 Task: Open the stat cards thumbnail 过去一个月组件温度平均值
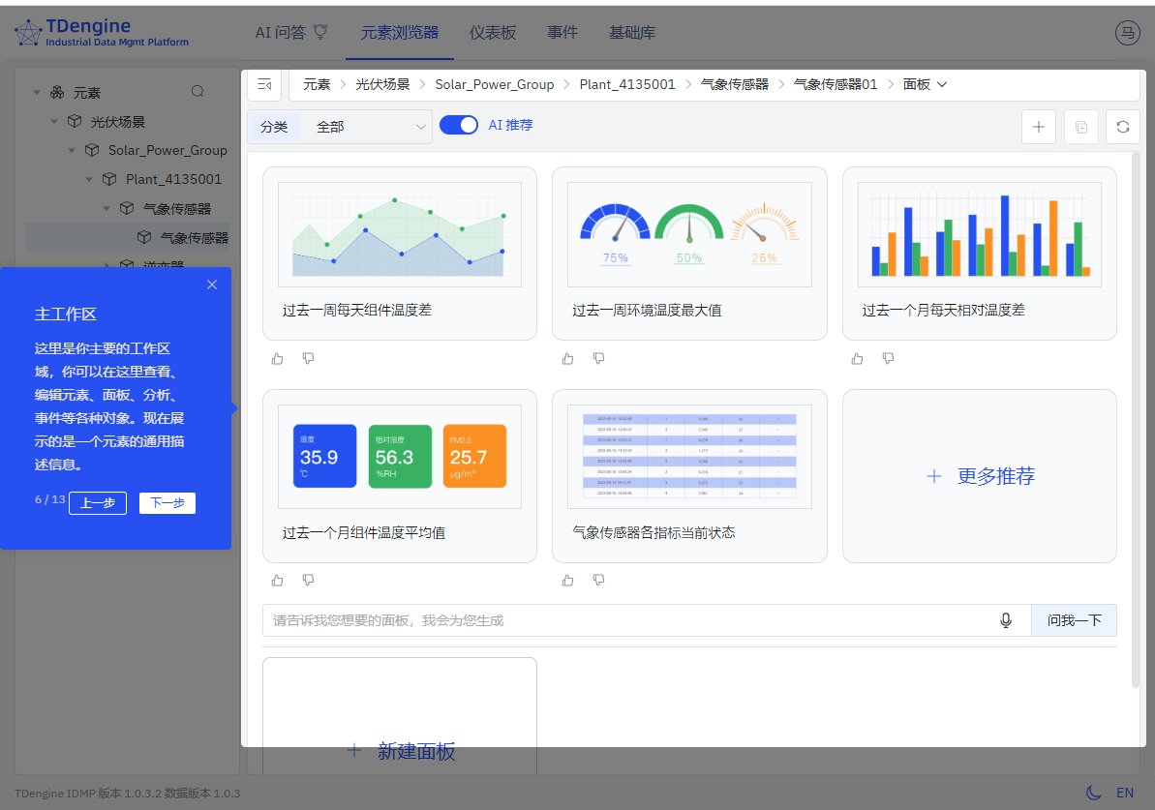399,457
